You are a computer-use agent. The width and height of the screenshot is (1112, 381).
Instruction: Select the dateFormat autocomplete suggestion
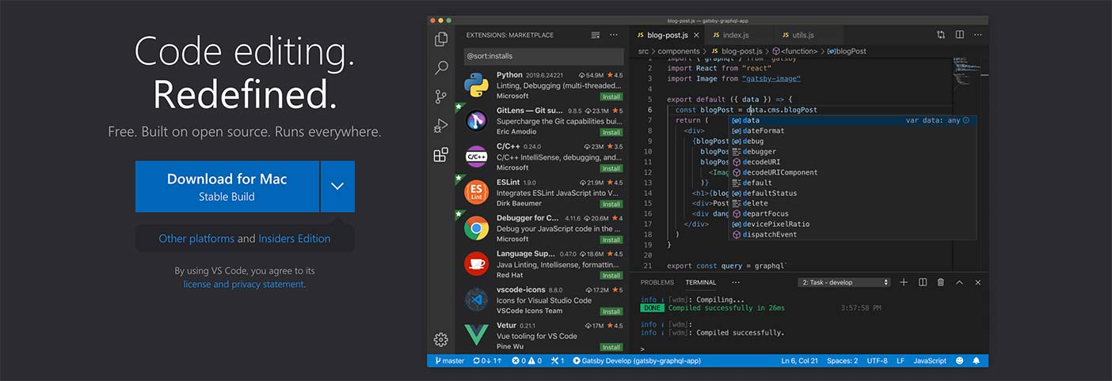tap(852, 131)
